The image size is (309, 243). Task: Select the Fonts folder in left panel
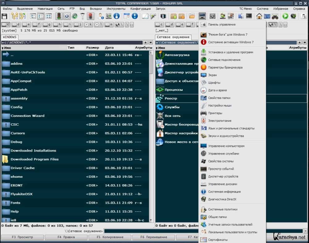(x=15, y=203)
